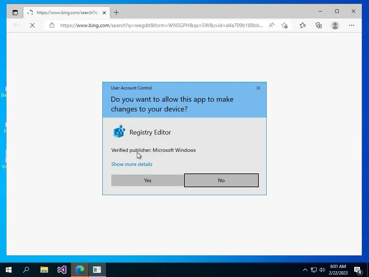This screenshot has width=369, height=277.
Task: Click the 'Verified publisher: Microsoft Windows' text
Action: [154, 150]
